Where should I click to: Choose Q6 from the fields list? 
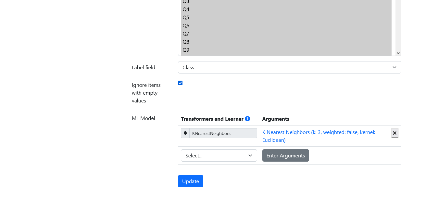point(286,26)
